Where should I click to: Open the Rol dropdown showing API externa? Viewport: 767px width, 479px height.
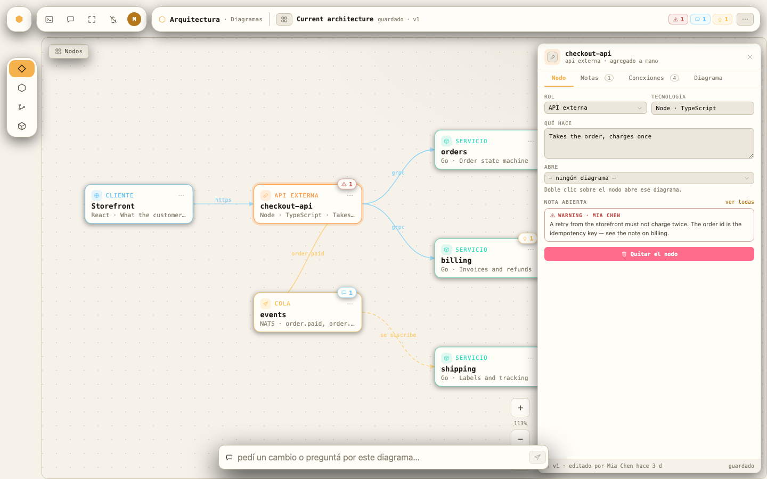(x=595, y=108)
